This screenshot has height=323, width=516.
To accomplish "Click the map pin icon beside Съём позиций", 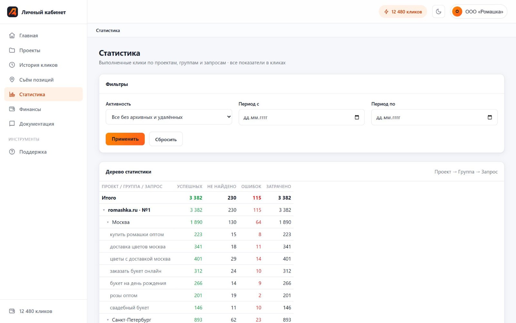I will coord(12,80).
